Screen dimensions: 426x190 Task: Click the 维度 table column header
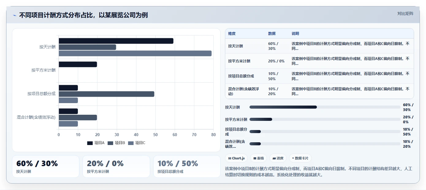(x=232, y=34)
